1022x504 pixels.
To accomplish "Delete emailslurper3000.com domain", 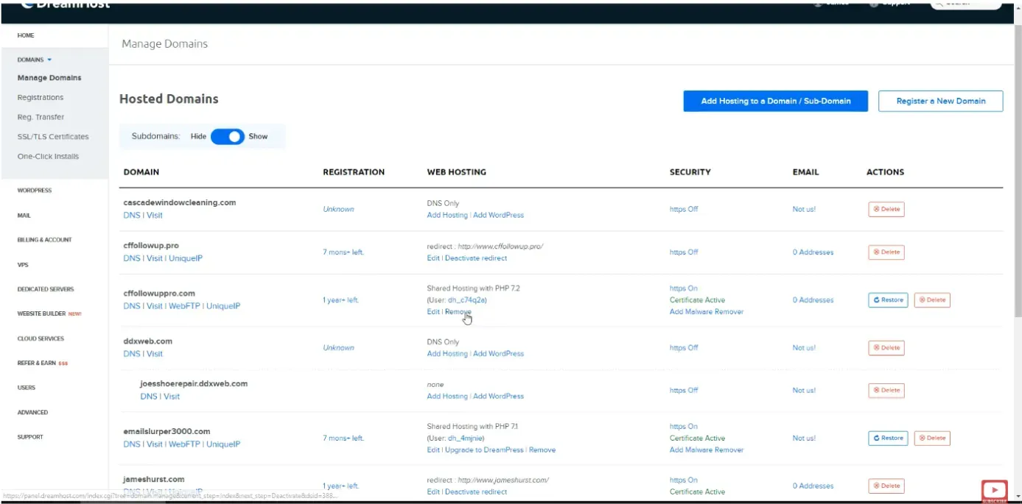I will (x=932, y=439).
